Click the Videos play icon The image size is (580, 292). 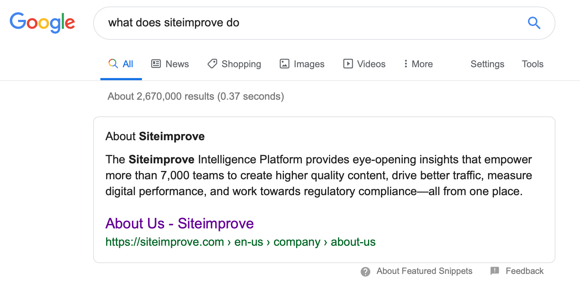coord(348,64)
